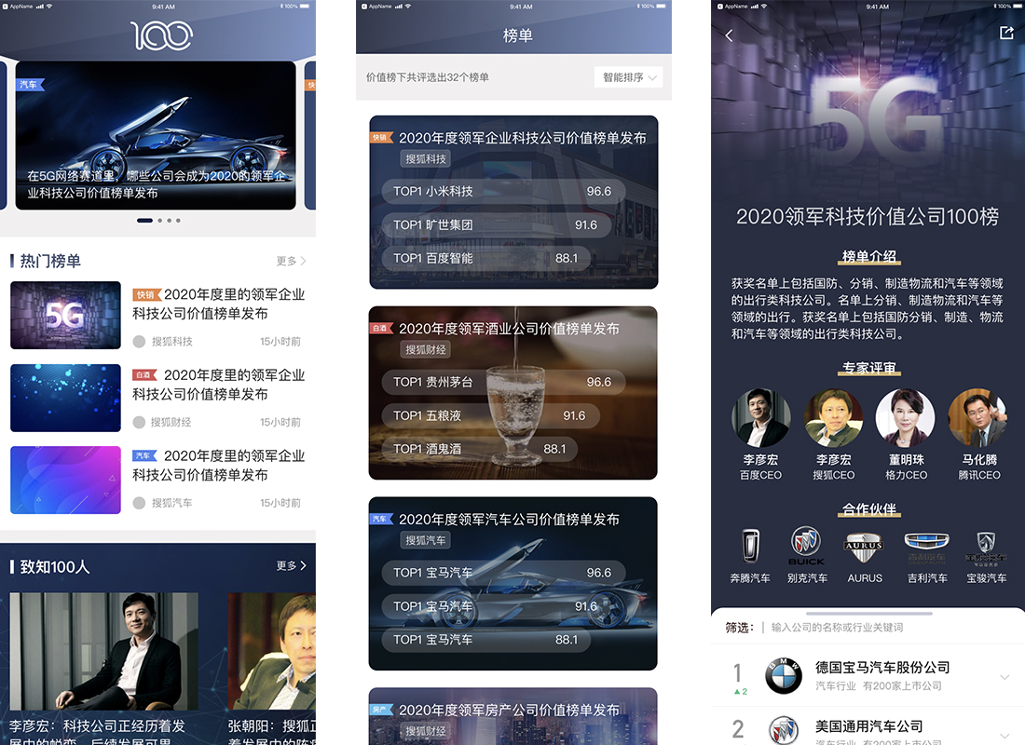Image resolution: width=1025 pixels, height=745 pixels.
Task: Expand the 德国宝马汽车股份公司 row chevron
Action: 1004,677
